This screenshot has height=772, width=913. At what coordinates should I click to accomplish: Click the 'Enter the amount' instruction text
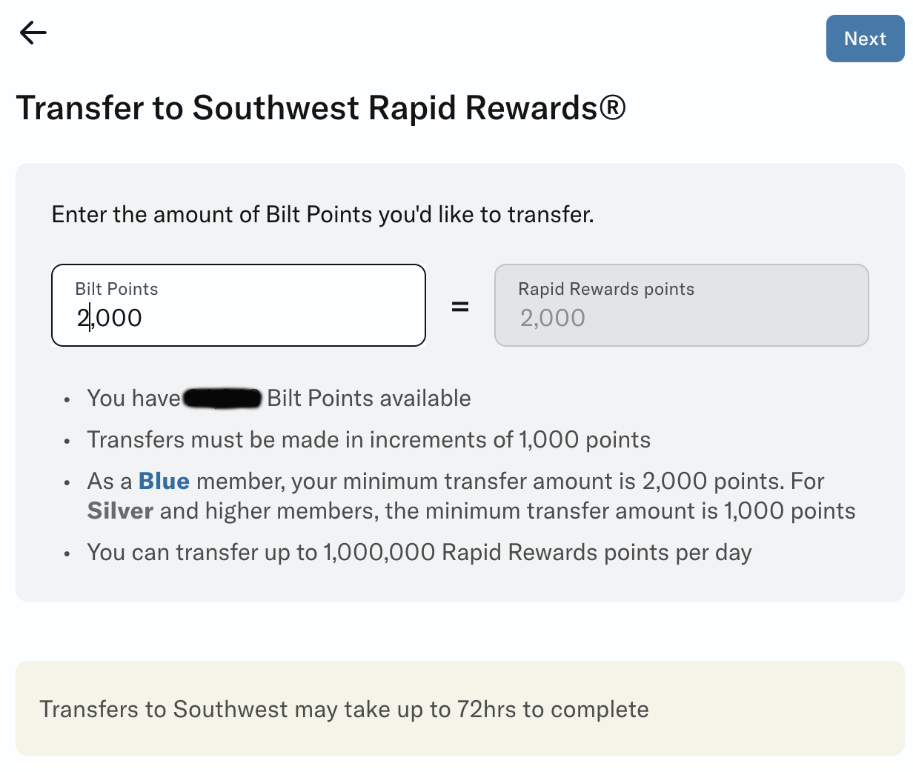[x=322, y=215]
